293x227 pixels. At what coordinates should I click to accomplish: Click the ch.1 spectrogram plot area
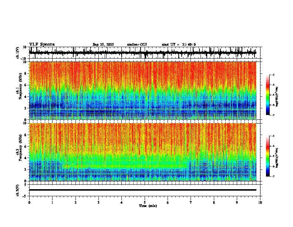[142, 91]
